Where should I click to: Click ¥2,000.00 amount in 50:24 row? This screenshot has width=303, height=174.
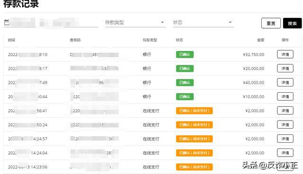[255, 125]
